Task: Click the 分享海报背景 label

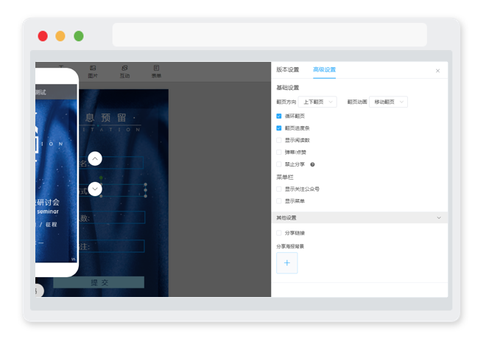Action: click(290, 246)
